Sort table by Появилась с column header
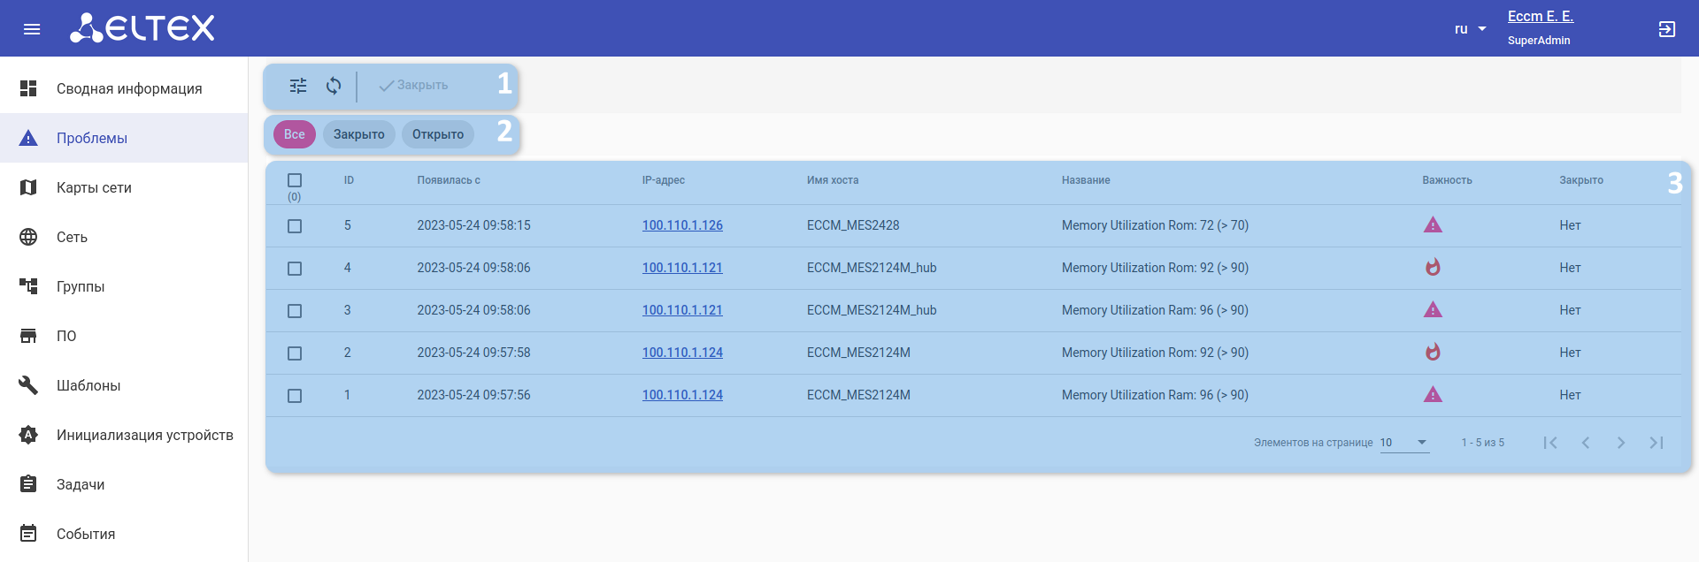This screenshot has width=1699, height=562. (x=449, y=180)
